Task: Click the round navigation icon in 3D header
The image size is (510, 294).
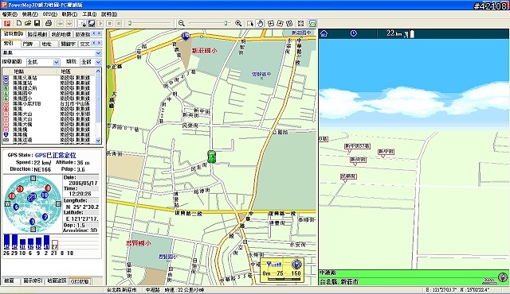Action: [x=354, y=33]
